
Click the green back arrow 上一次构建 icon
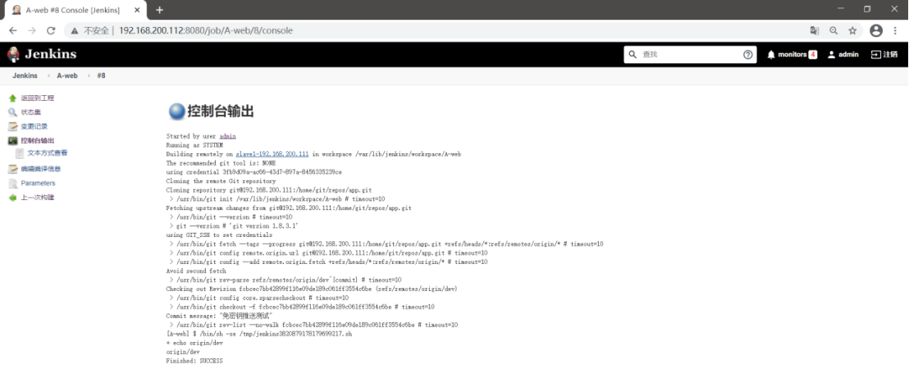click(13, 198)
